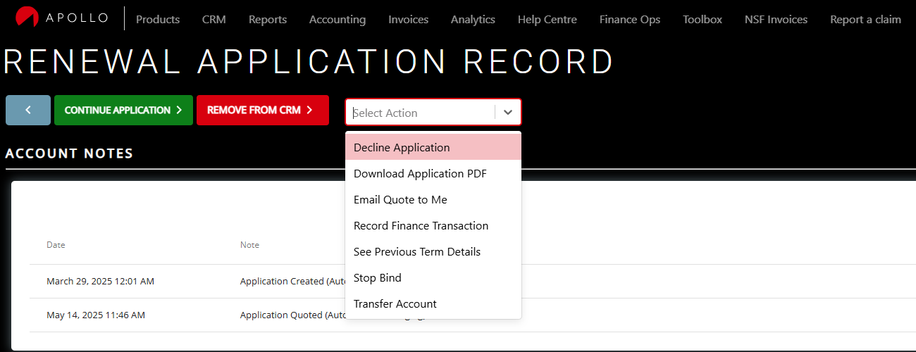Choose Decline Application from the list
Image resolution: width=916 pixels, height=352 pixels.
point(402,148)
